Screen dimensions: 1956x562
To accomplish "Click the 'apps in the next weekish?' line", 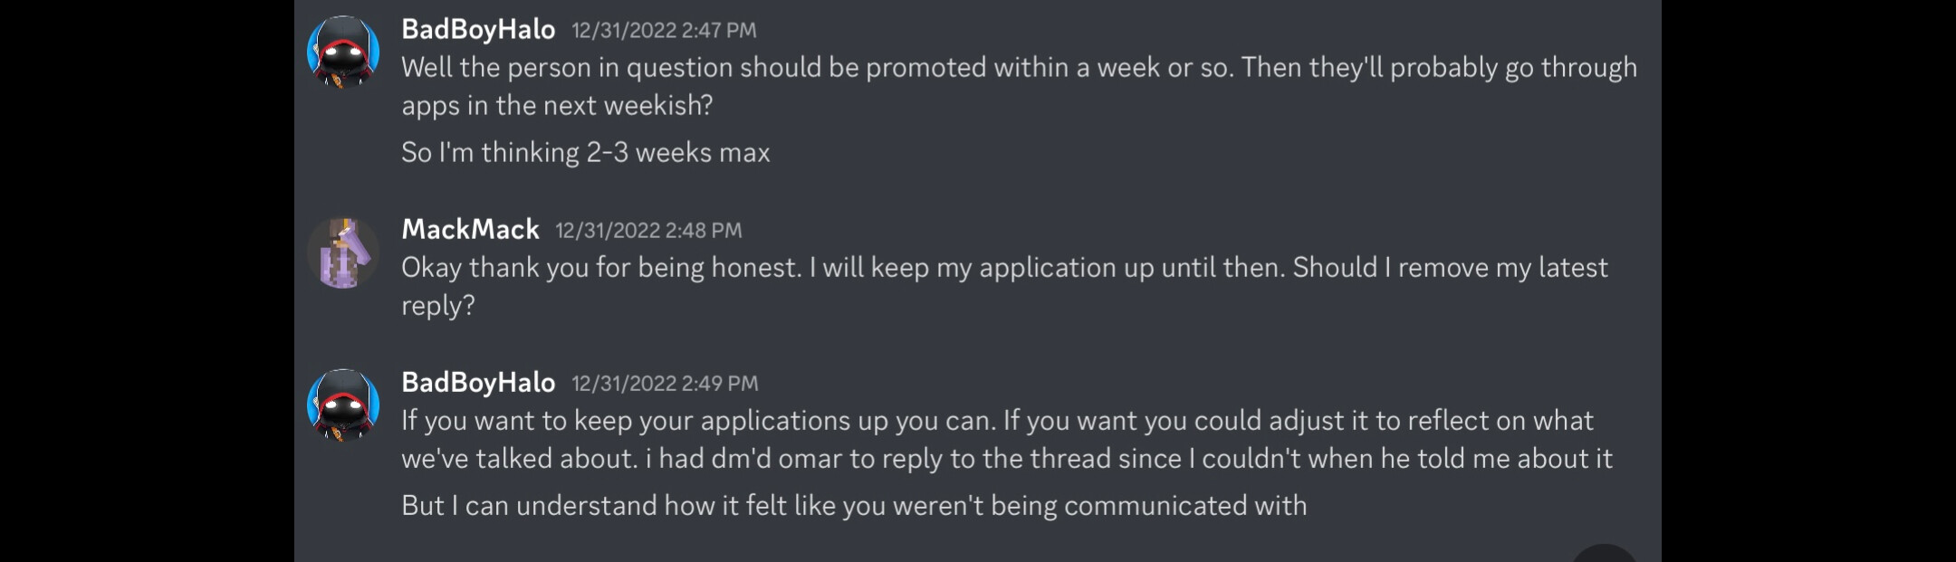I will (x=557, y=106).
